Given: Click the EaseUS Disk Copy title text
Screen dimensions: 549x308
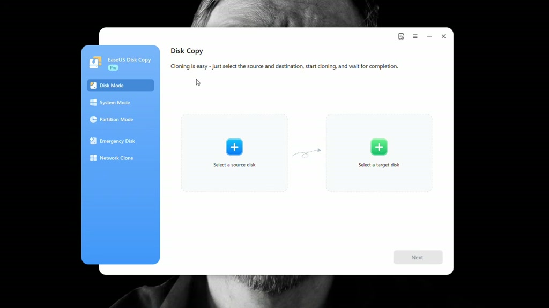Looking at the screenshot, I should (129, 60).
